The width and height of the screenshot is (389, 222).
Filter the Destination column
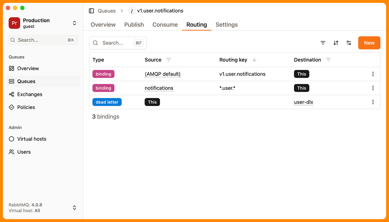(x=328, y=60)
